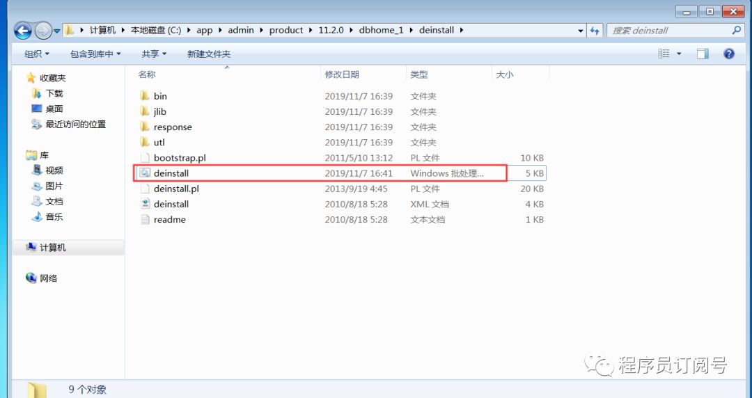Click 本地磁盘 (C:) in the address bar
The image size is (752, 398).
click(x=156, y=30)
